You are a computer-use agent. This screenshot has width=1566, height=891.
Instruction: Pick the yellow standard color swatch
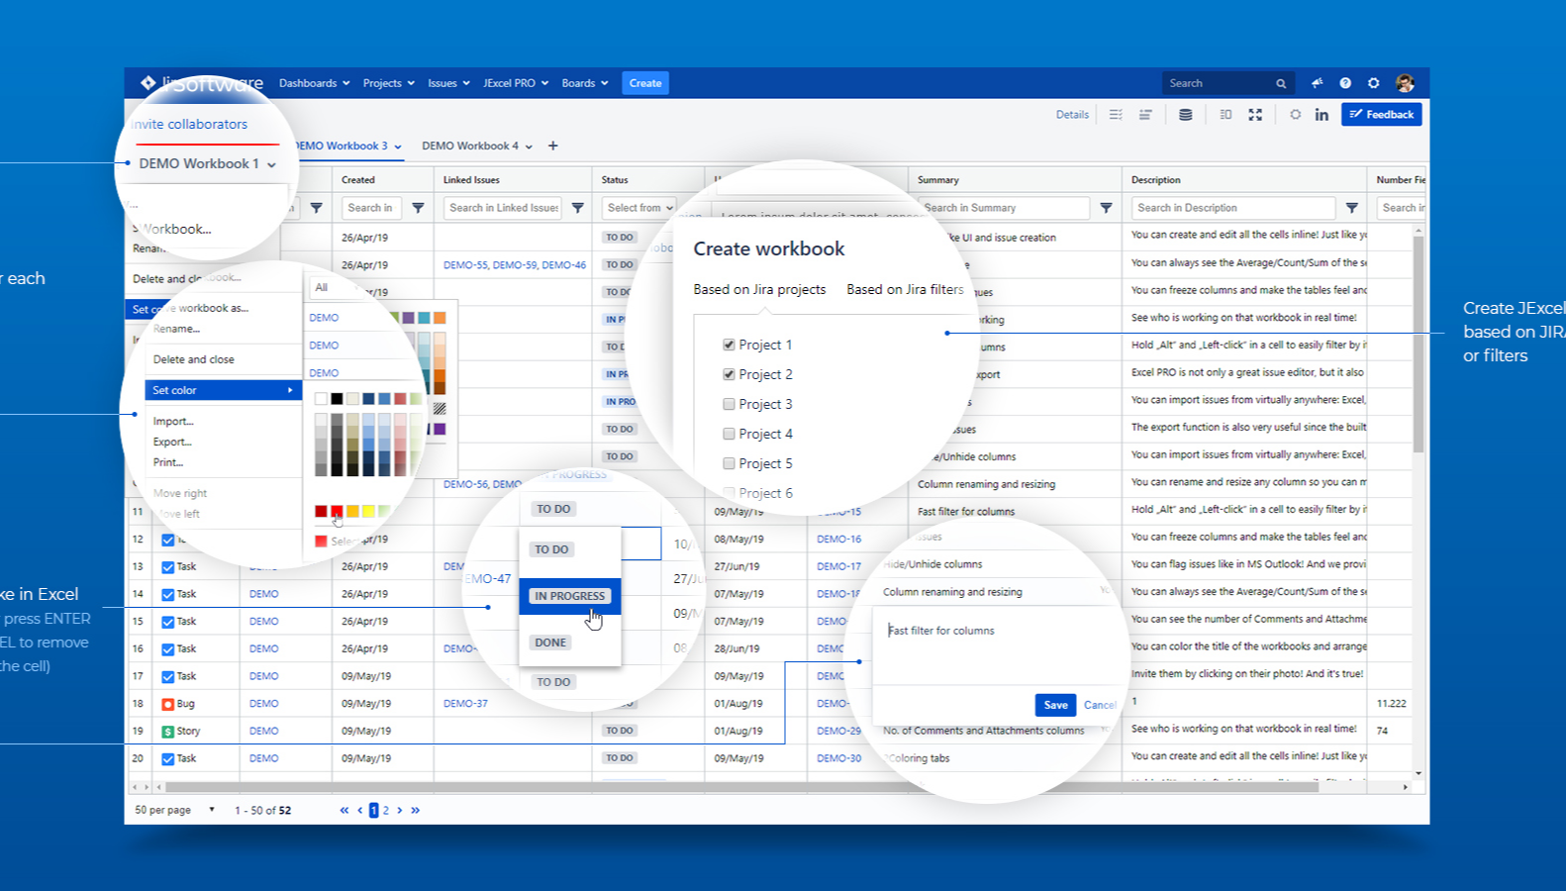368,511
